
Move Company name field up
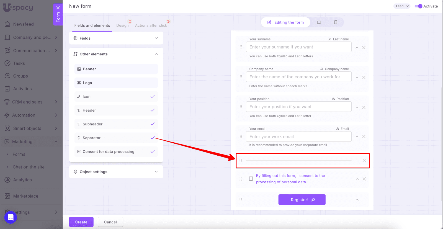coord(357,78)
